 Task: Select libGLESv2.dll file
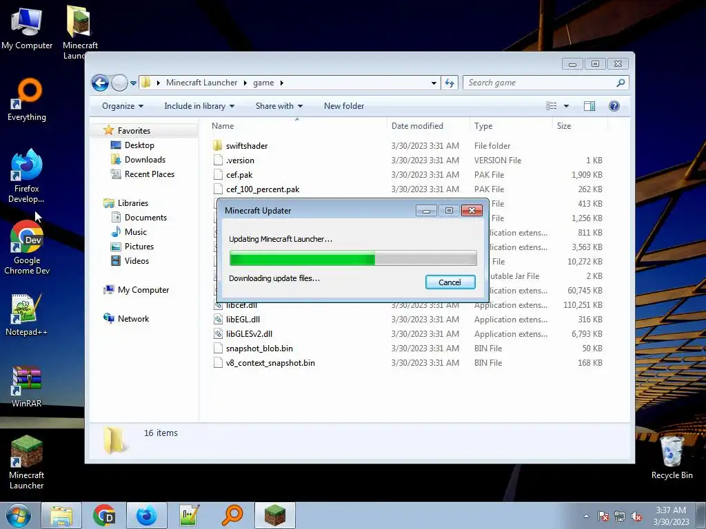249,334
